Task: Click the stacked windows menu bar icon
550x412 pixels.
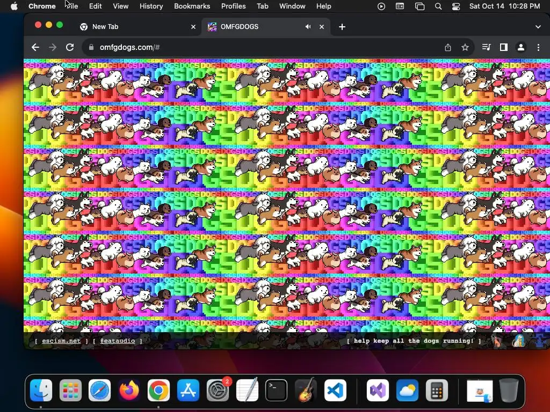Action: (x=419, y=6)
